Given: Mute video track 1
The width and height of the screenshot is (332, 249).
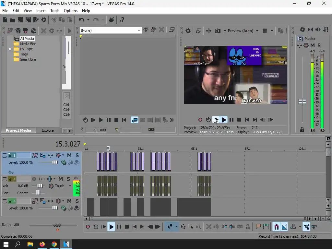Looking at the screenshot, I should tap(69, 155).
